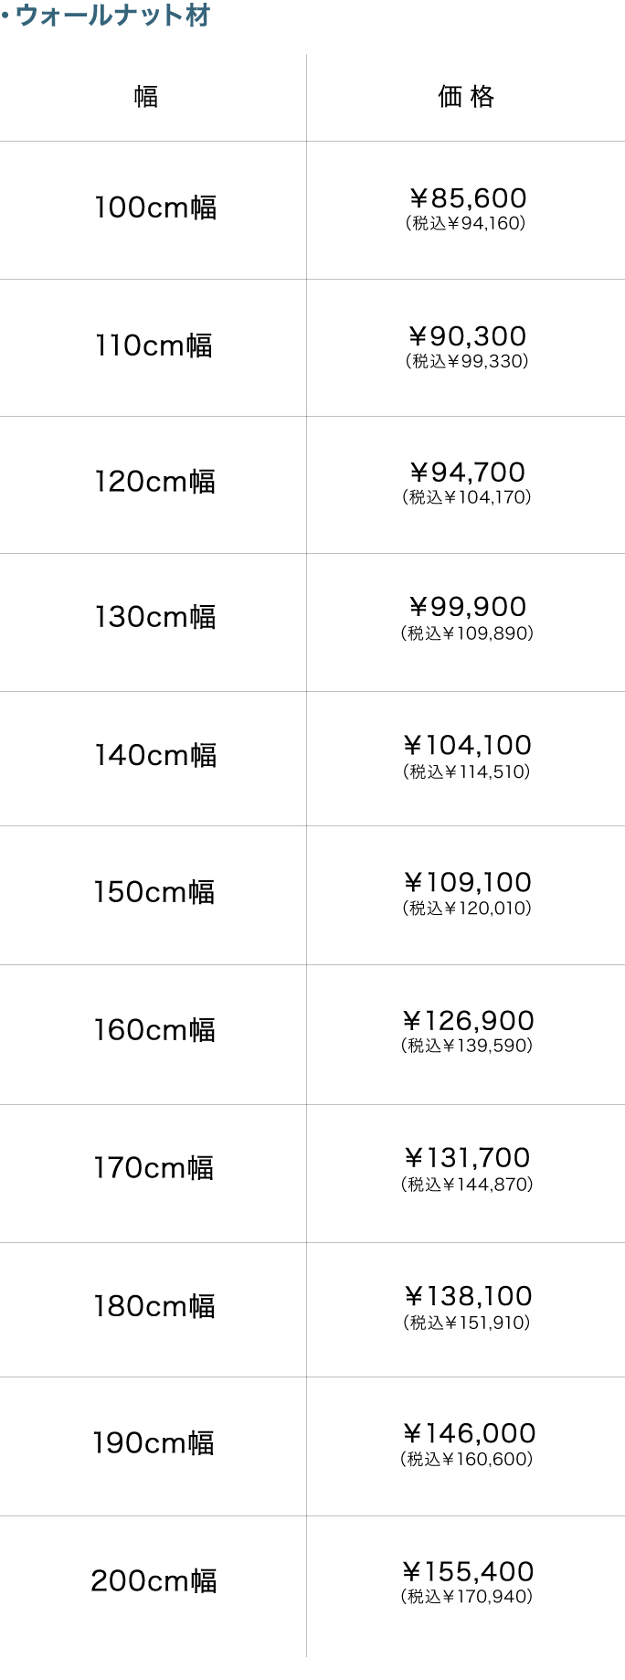Screen dimensions: 625x1680
Task: Click the ¥155,400 price
Action: (467, 1572)
